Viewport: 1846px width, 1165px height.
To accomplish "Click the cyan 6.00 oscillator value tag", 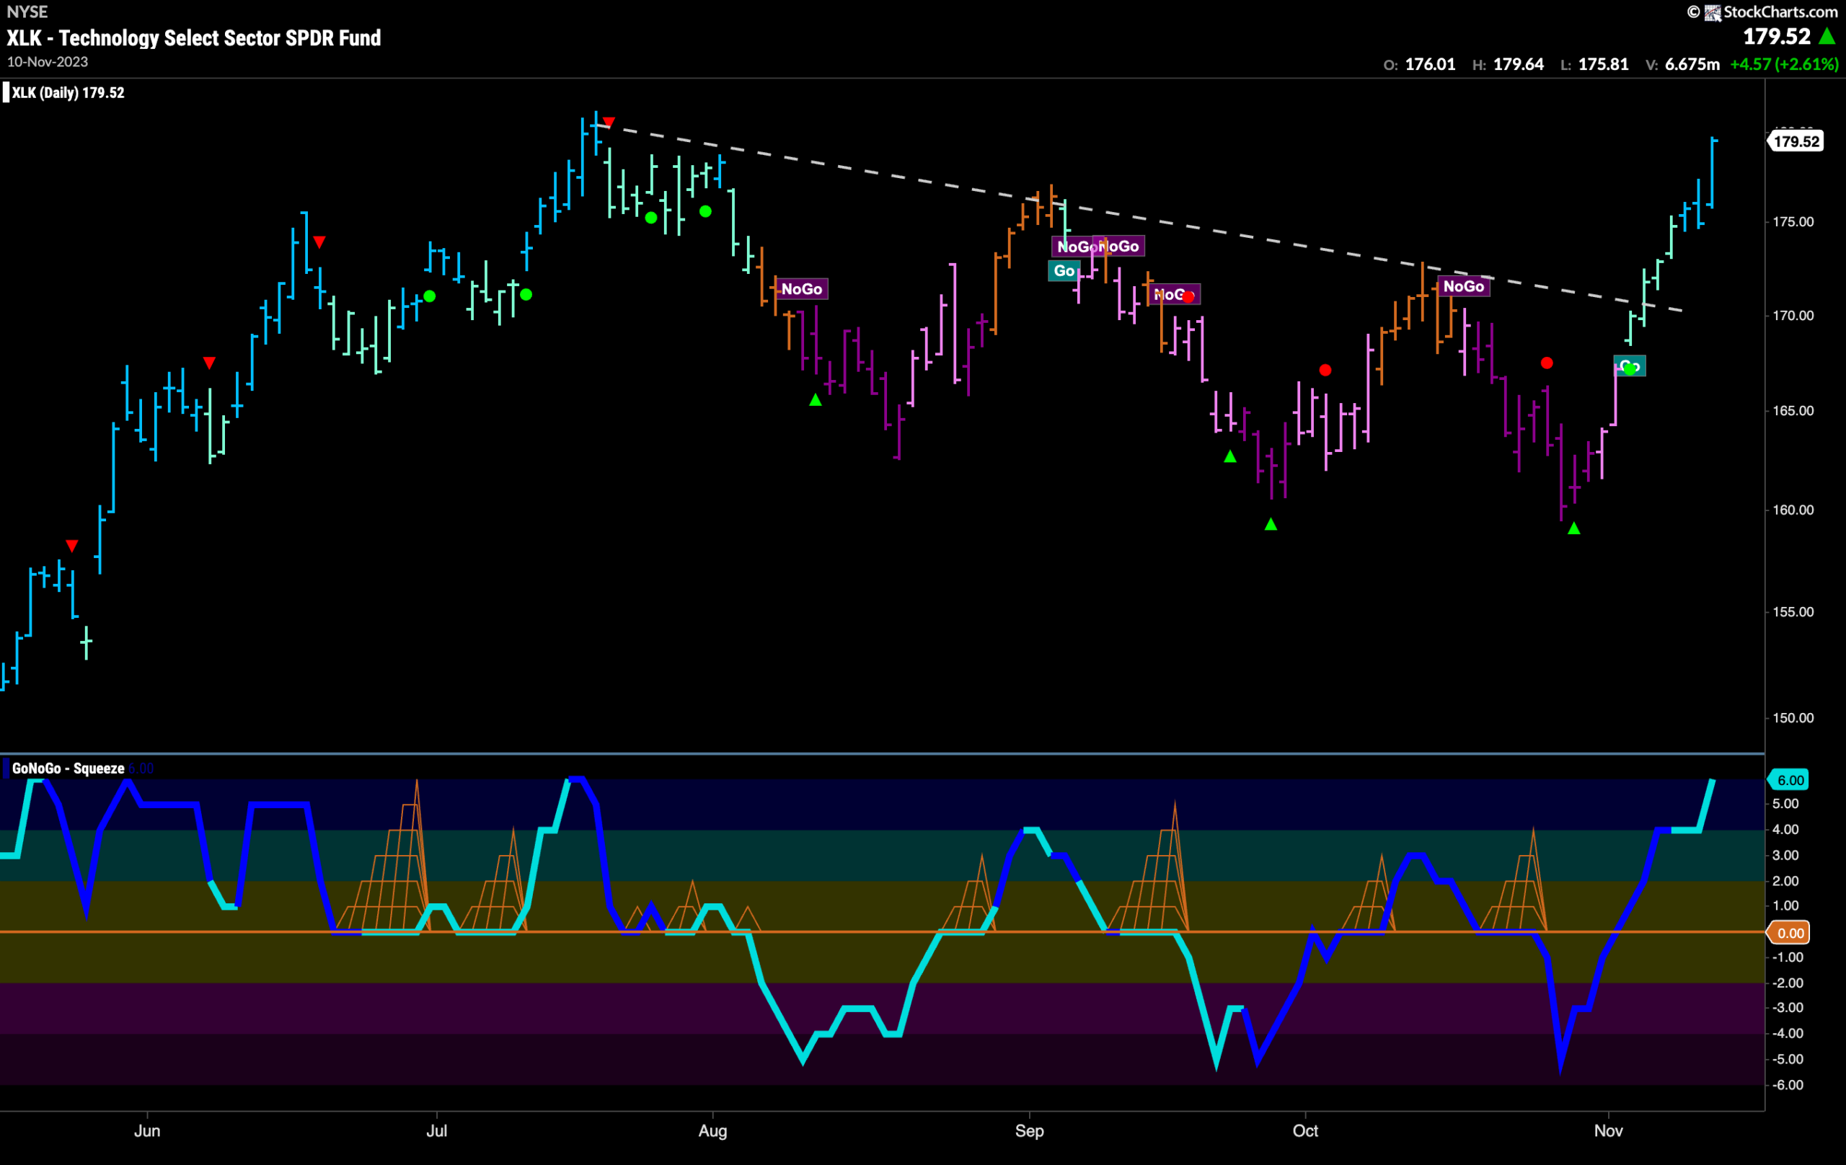I will pyautogui.click(x=1789, y=780).
